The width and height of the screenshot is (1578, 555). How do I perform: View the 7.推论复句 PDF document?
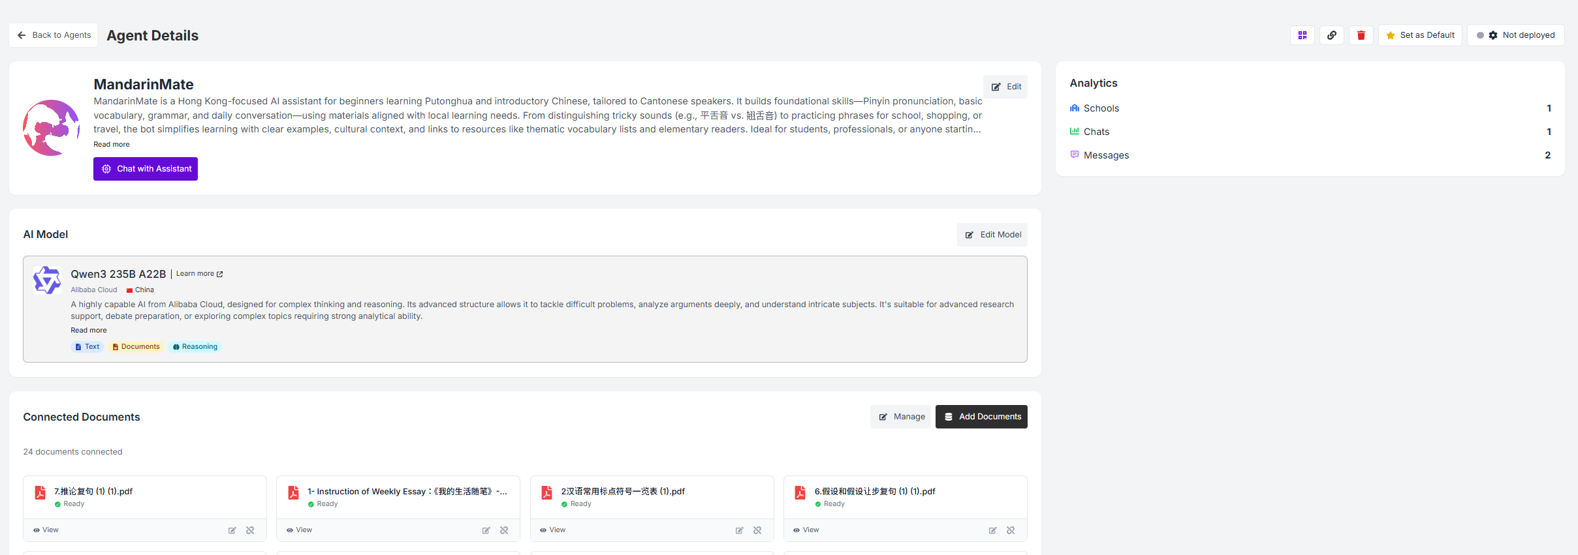pyautogui.click(x=46, y=530)
